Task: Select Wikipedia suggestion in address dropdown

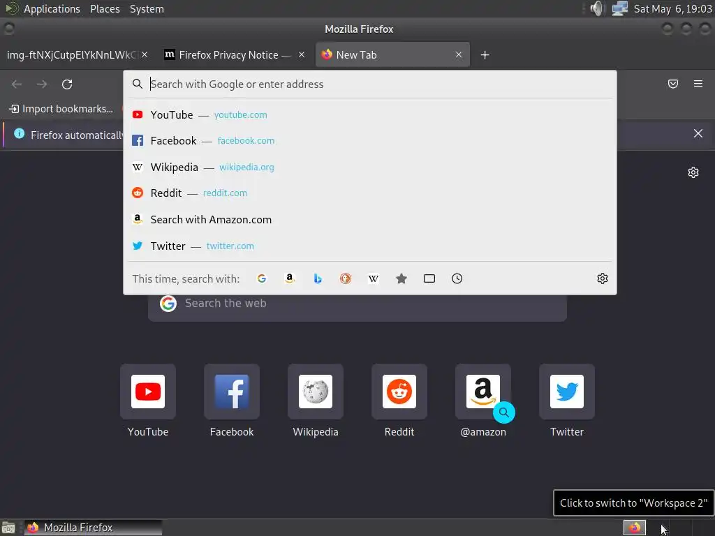Action: pos(370,167)
